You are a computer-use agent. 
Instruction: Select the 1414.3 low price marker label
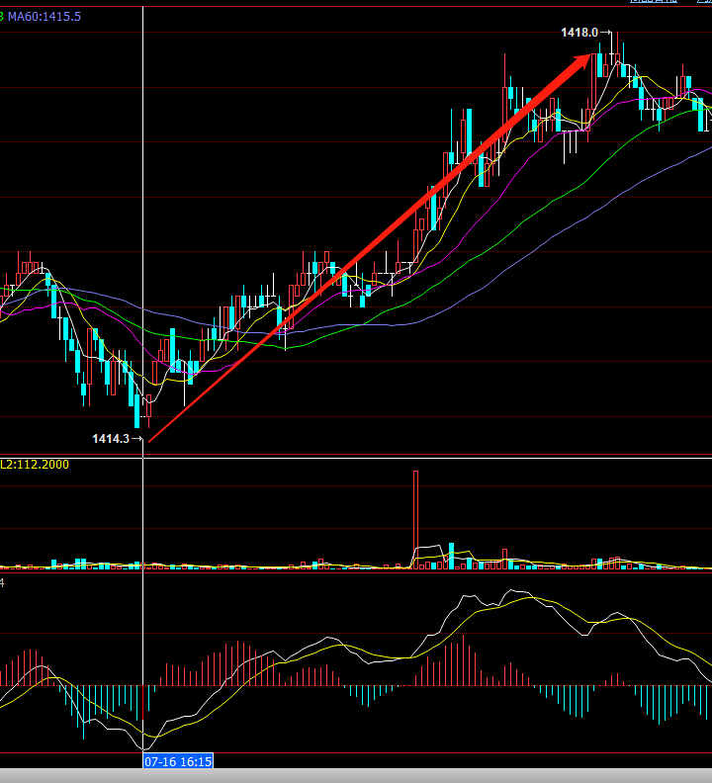click(111, 438)
